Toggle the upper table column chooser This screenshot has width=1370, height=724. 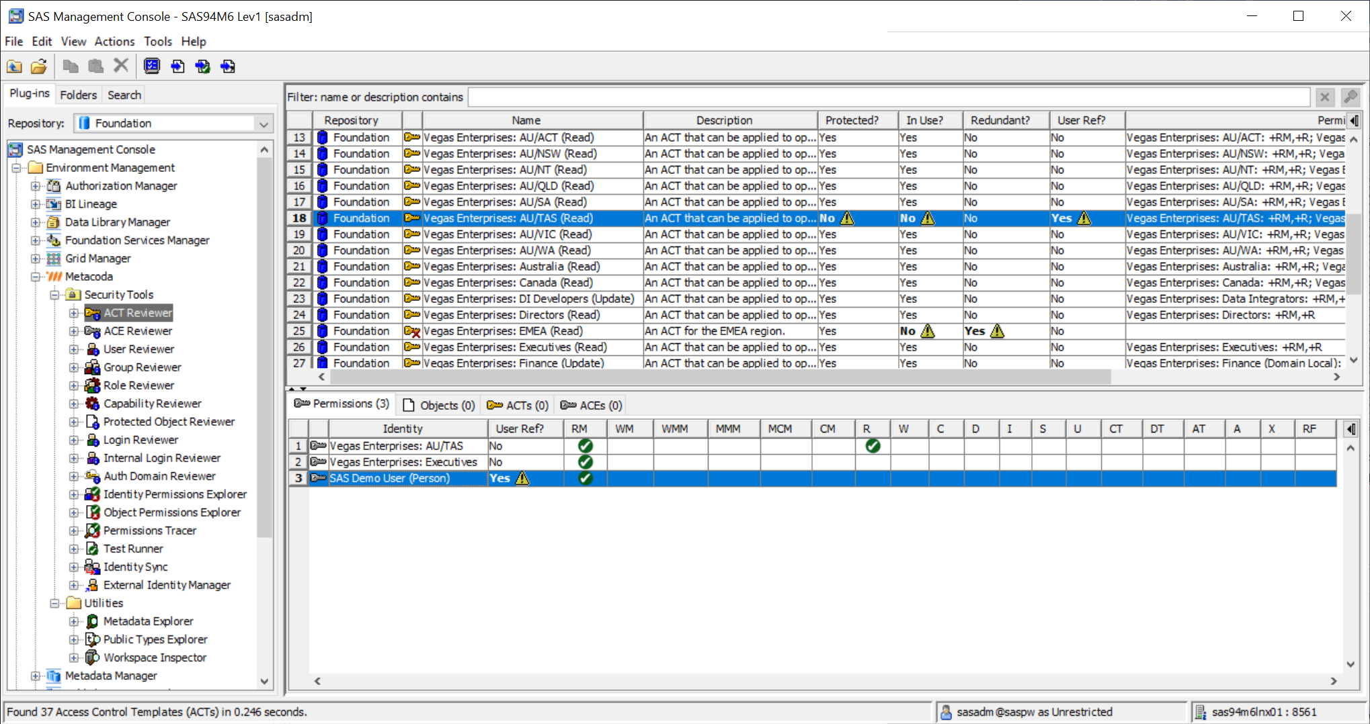1354,120
